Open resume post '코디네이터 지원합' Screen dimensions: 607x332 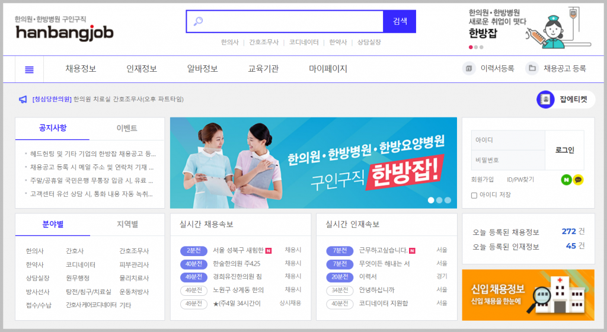(384, 304)
